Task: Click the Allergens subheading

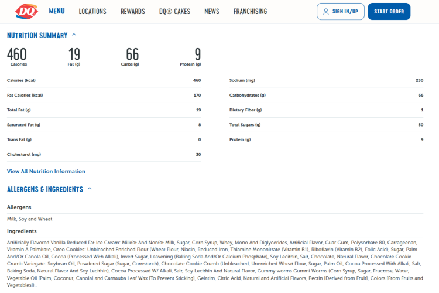Action: pos(19,207)
